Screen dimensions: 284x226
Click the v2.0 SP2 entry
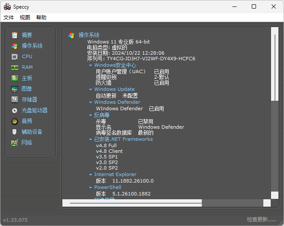tap(107, 168)
